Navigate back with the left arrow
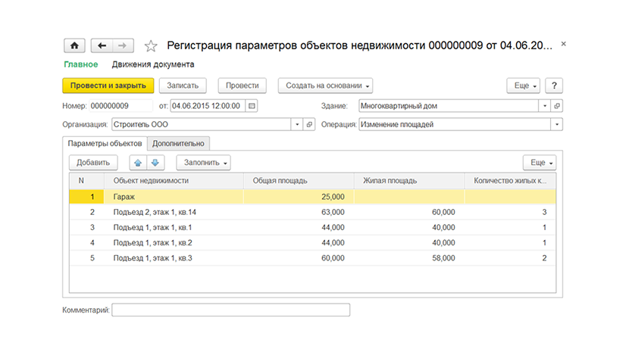This screenshot has height=355, width=629. pos(102,45)
